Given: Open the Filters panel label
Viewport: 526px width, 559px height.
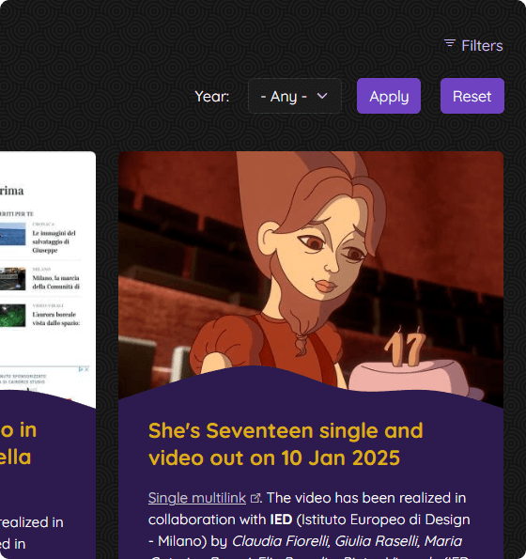Looking at the screenshot, I should tap(482, 46).
